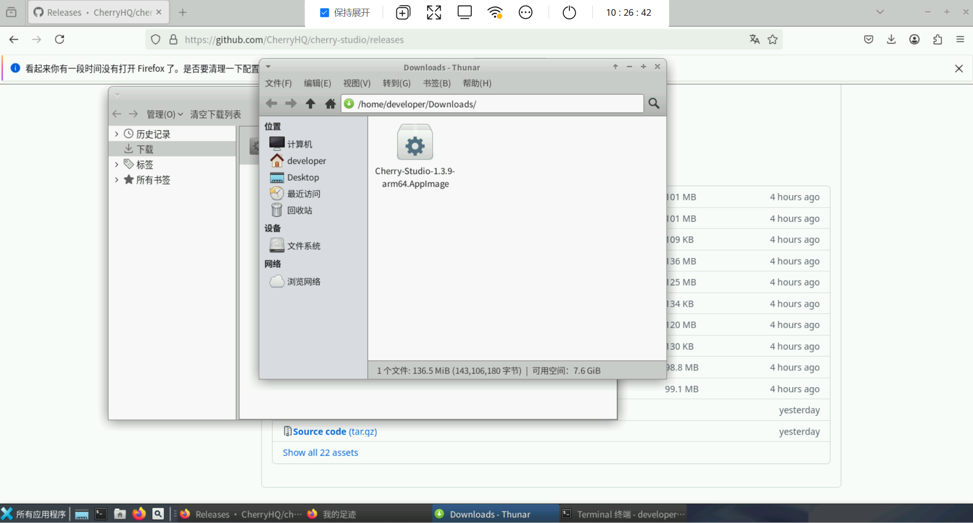Open Thunar window menu arrow
Viewport: 973px width, 523px height.
click(268, 67)
